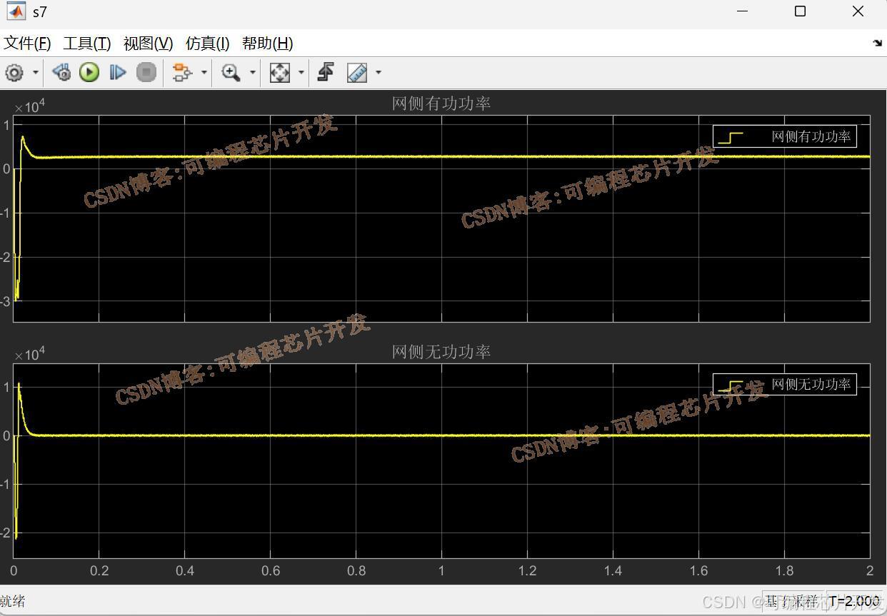Click the MATLAB icon in title bar
This screenshot has height=616, width=887.
coord(16,11)
